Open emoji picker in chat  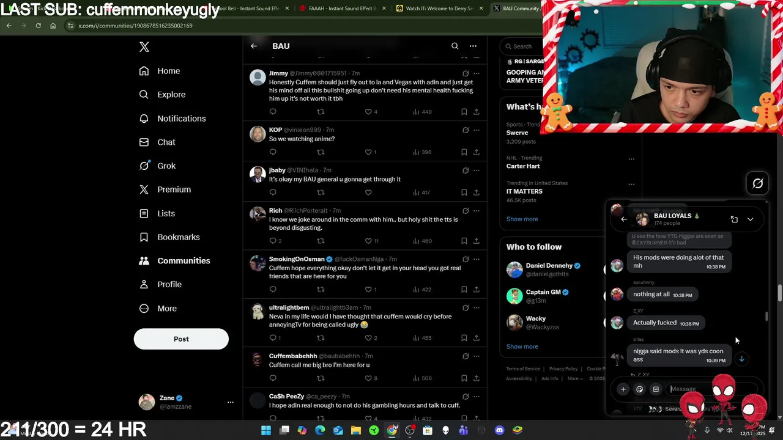(x=639, y=389)
